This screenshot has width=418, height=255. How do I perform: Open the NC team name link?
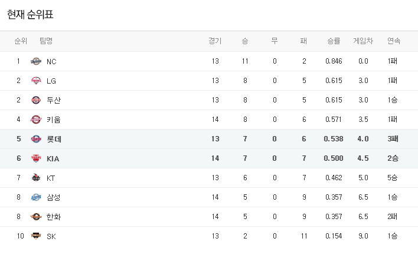tap(51, 61)
